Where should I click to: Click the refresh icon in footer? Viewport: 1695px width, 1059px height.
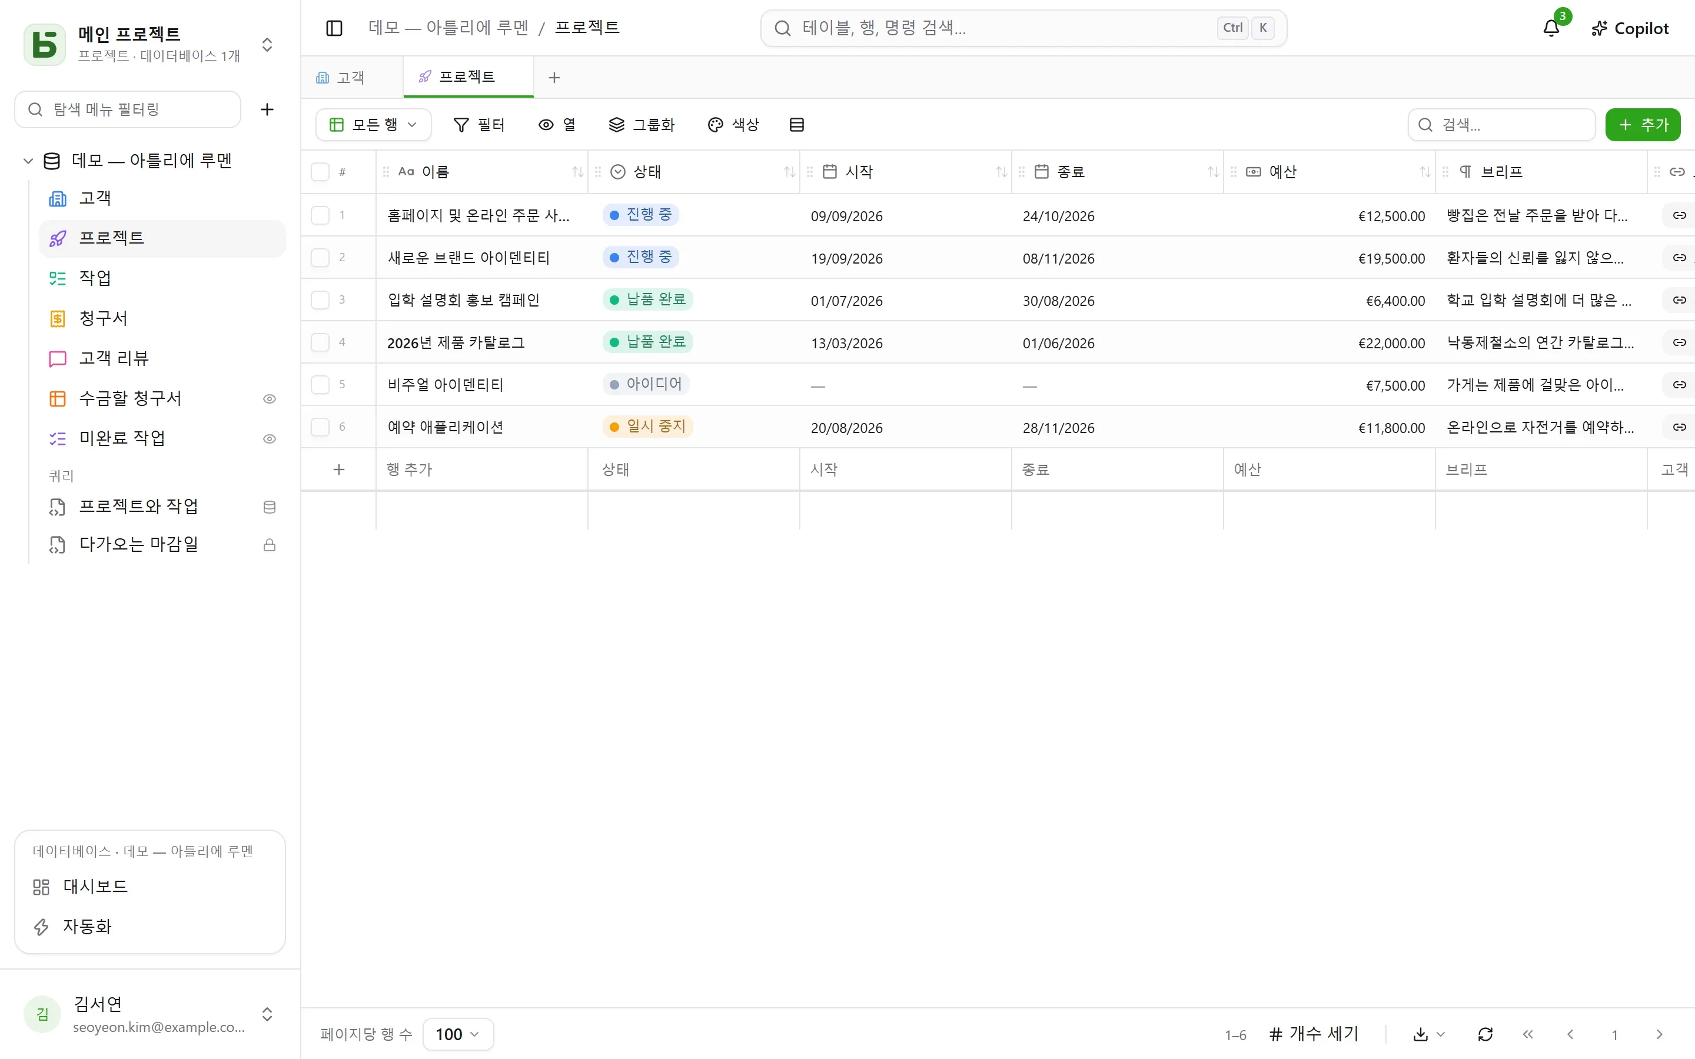(x=1485, y=1034)
